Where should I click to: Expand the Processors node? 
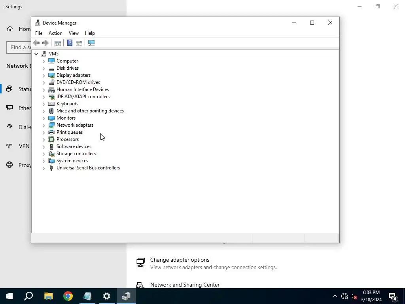click(x=44, y=140)
